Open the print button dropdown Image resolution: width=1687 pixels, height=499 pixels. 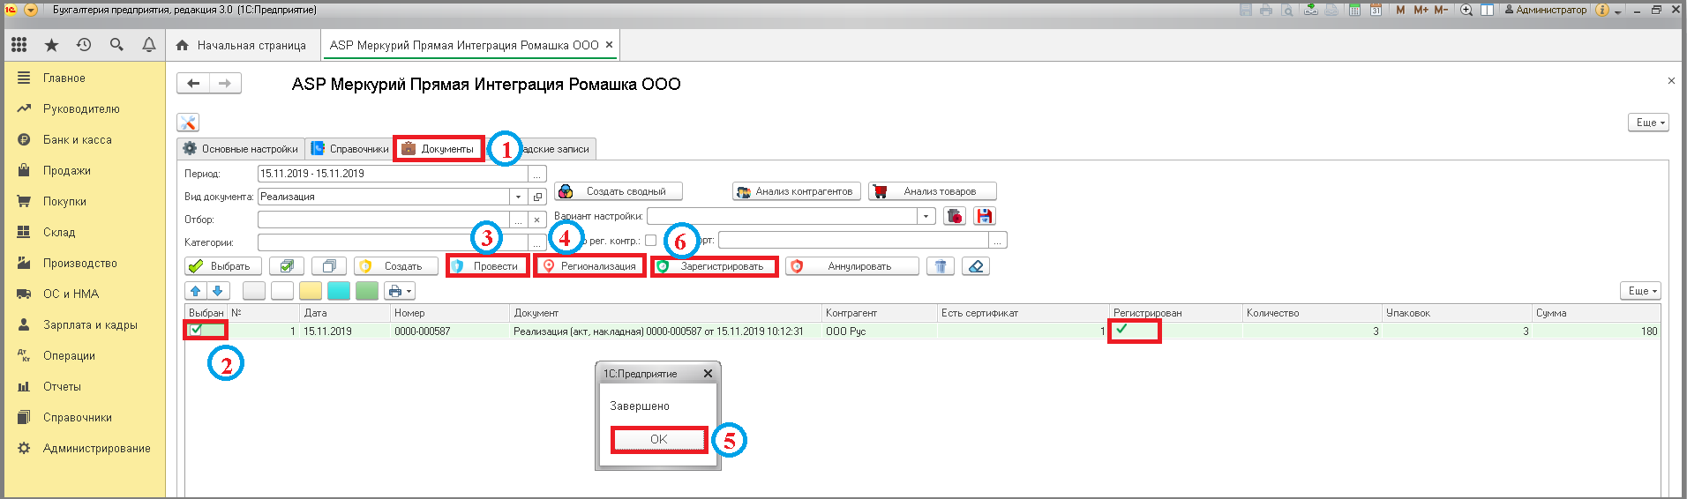click(x=400, y=290)
